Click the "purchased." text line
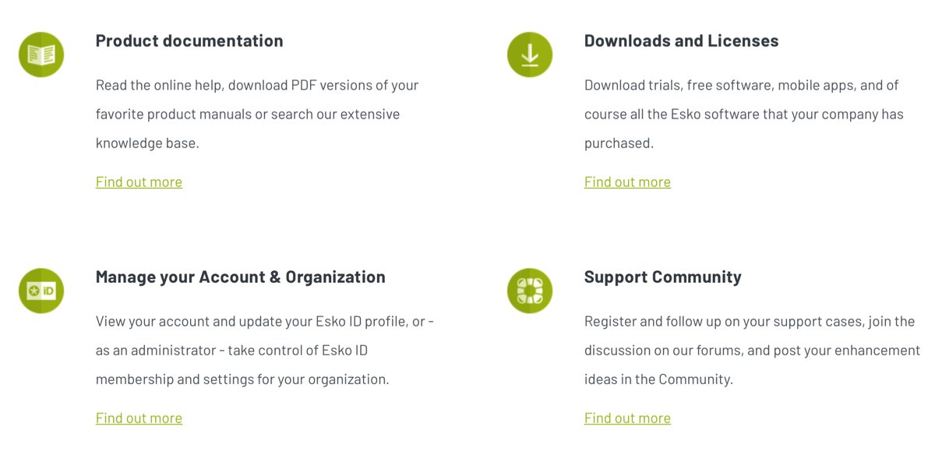 pyautogui.click(x=619, y=143)
